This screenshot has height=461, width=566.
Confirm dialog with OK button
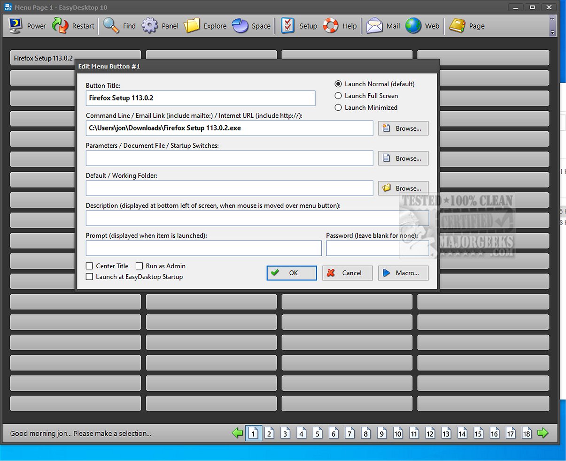(x=292, y=273)
